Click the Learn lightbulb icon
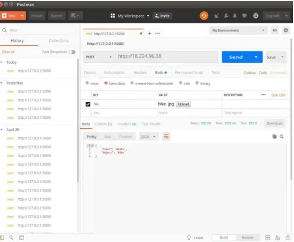The height and width of the screenshot is (242, 294). [x=189, y=238]
